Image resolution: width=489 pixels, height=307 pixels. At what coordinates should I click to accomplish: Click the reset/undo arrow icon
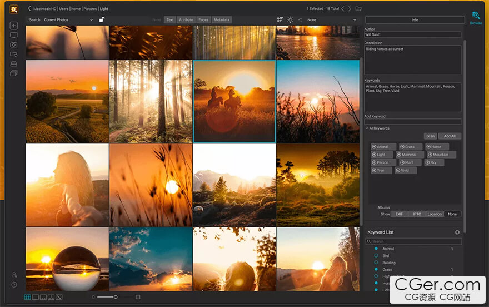300,19
